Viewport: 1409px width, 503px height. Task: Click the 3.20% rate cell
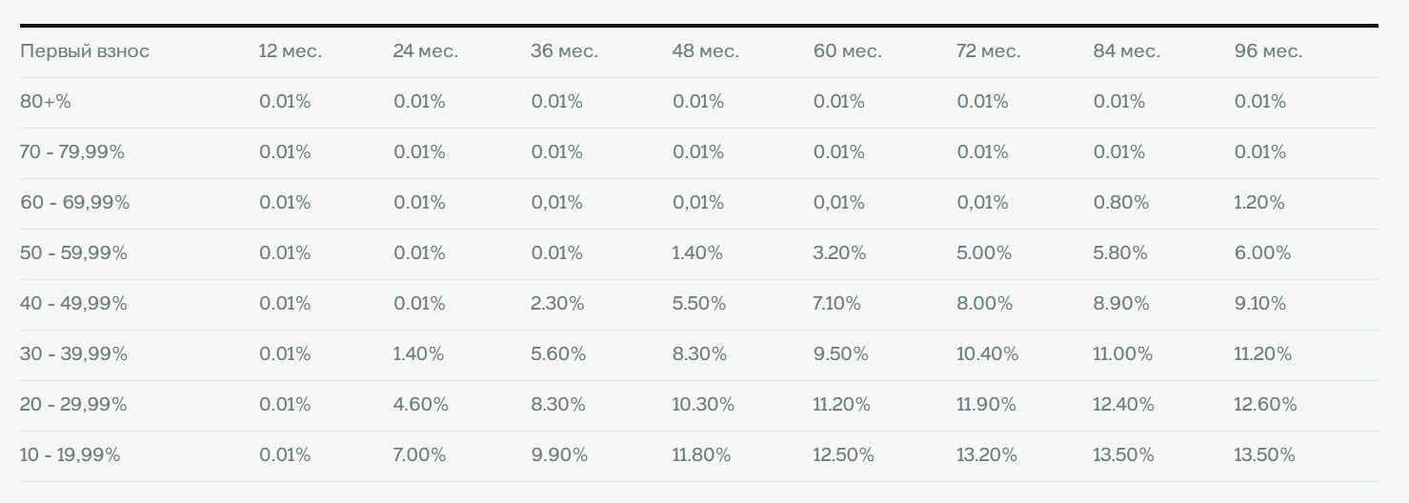point(840,253)
